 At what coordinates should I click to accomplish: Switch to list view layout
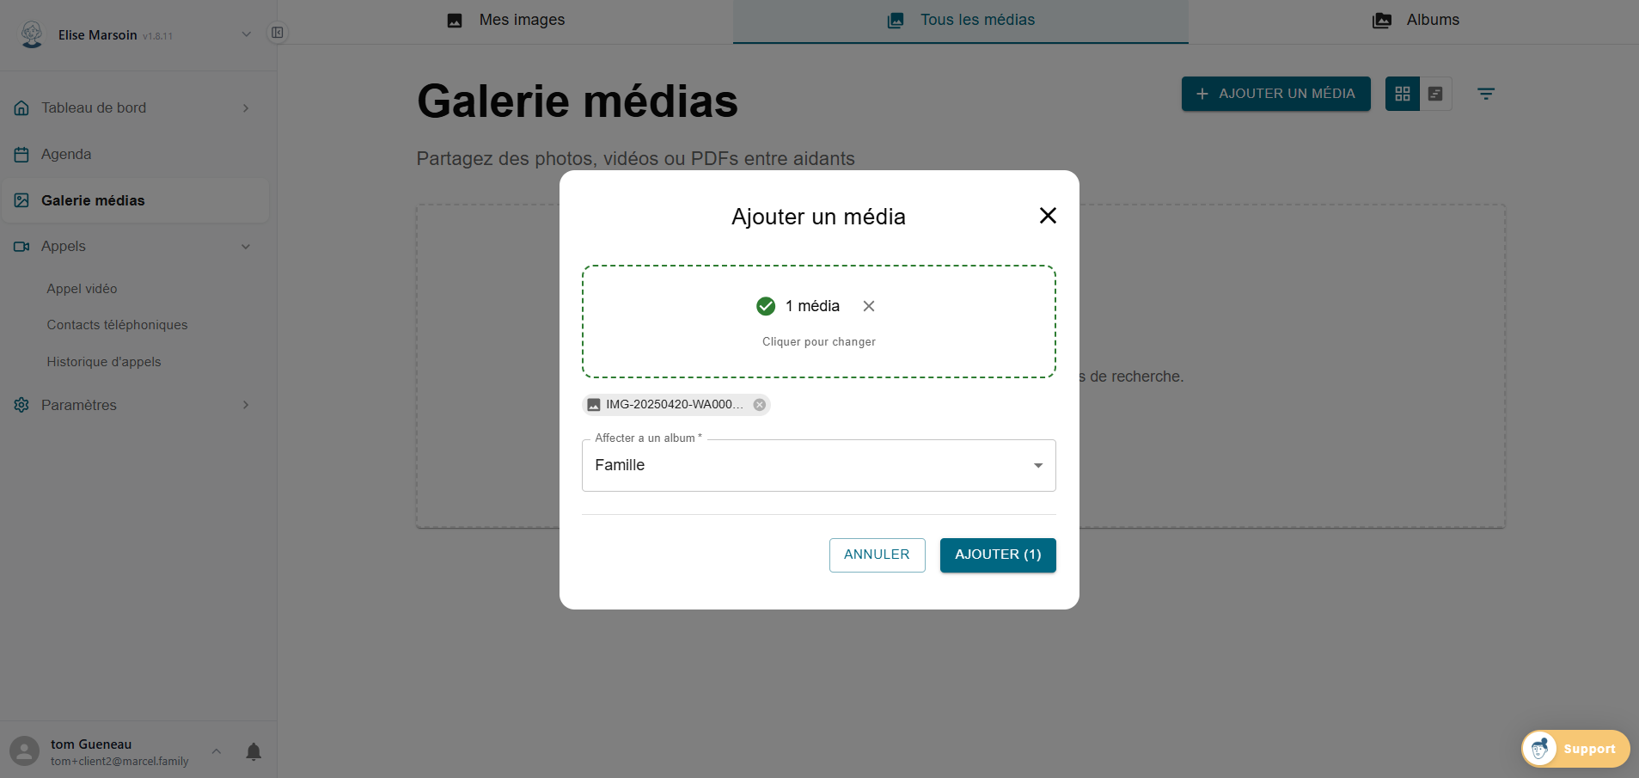point(1435,94)
